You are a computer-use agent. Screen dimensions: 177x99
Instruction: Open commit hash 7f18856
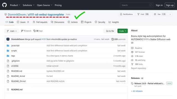(97, 39)
